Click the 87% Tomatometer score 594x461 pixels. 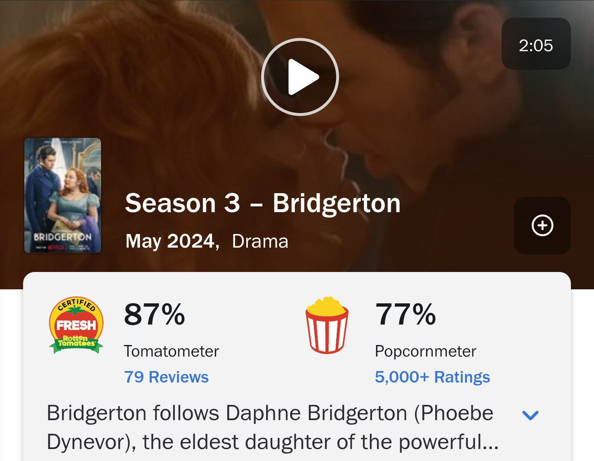154,314
